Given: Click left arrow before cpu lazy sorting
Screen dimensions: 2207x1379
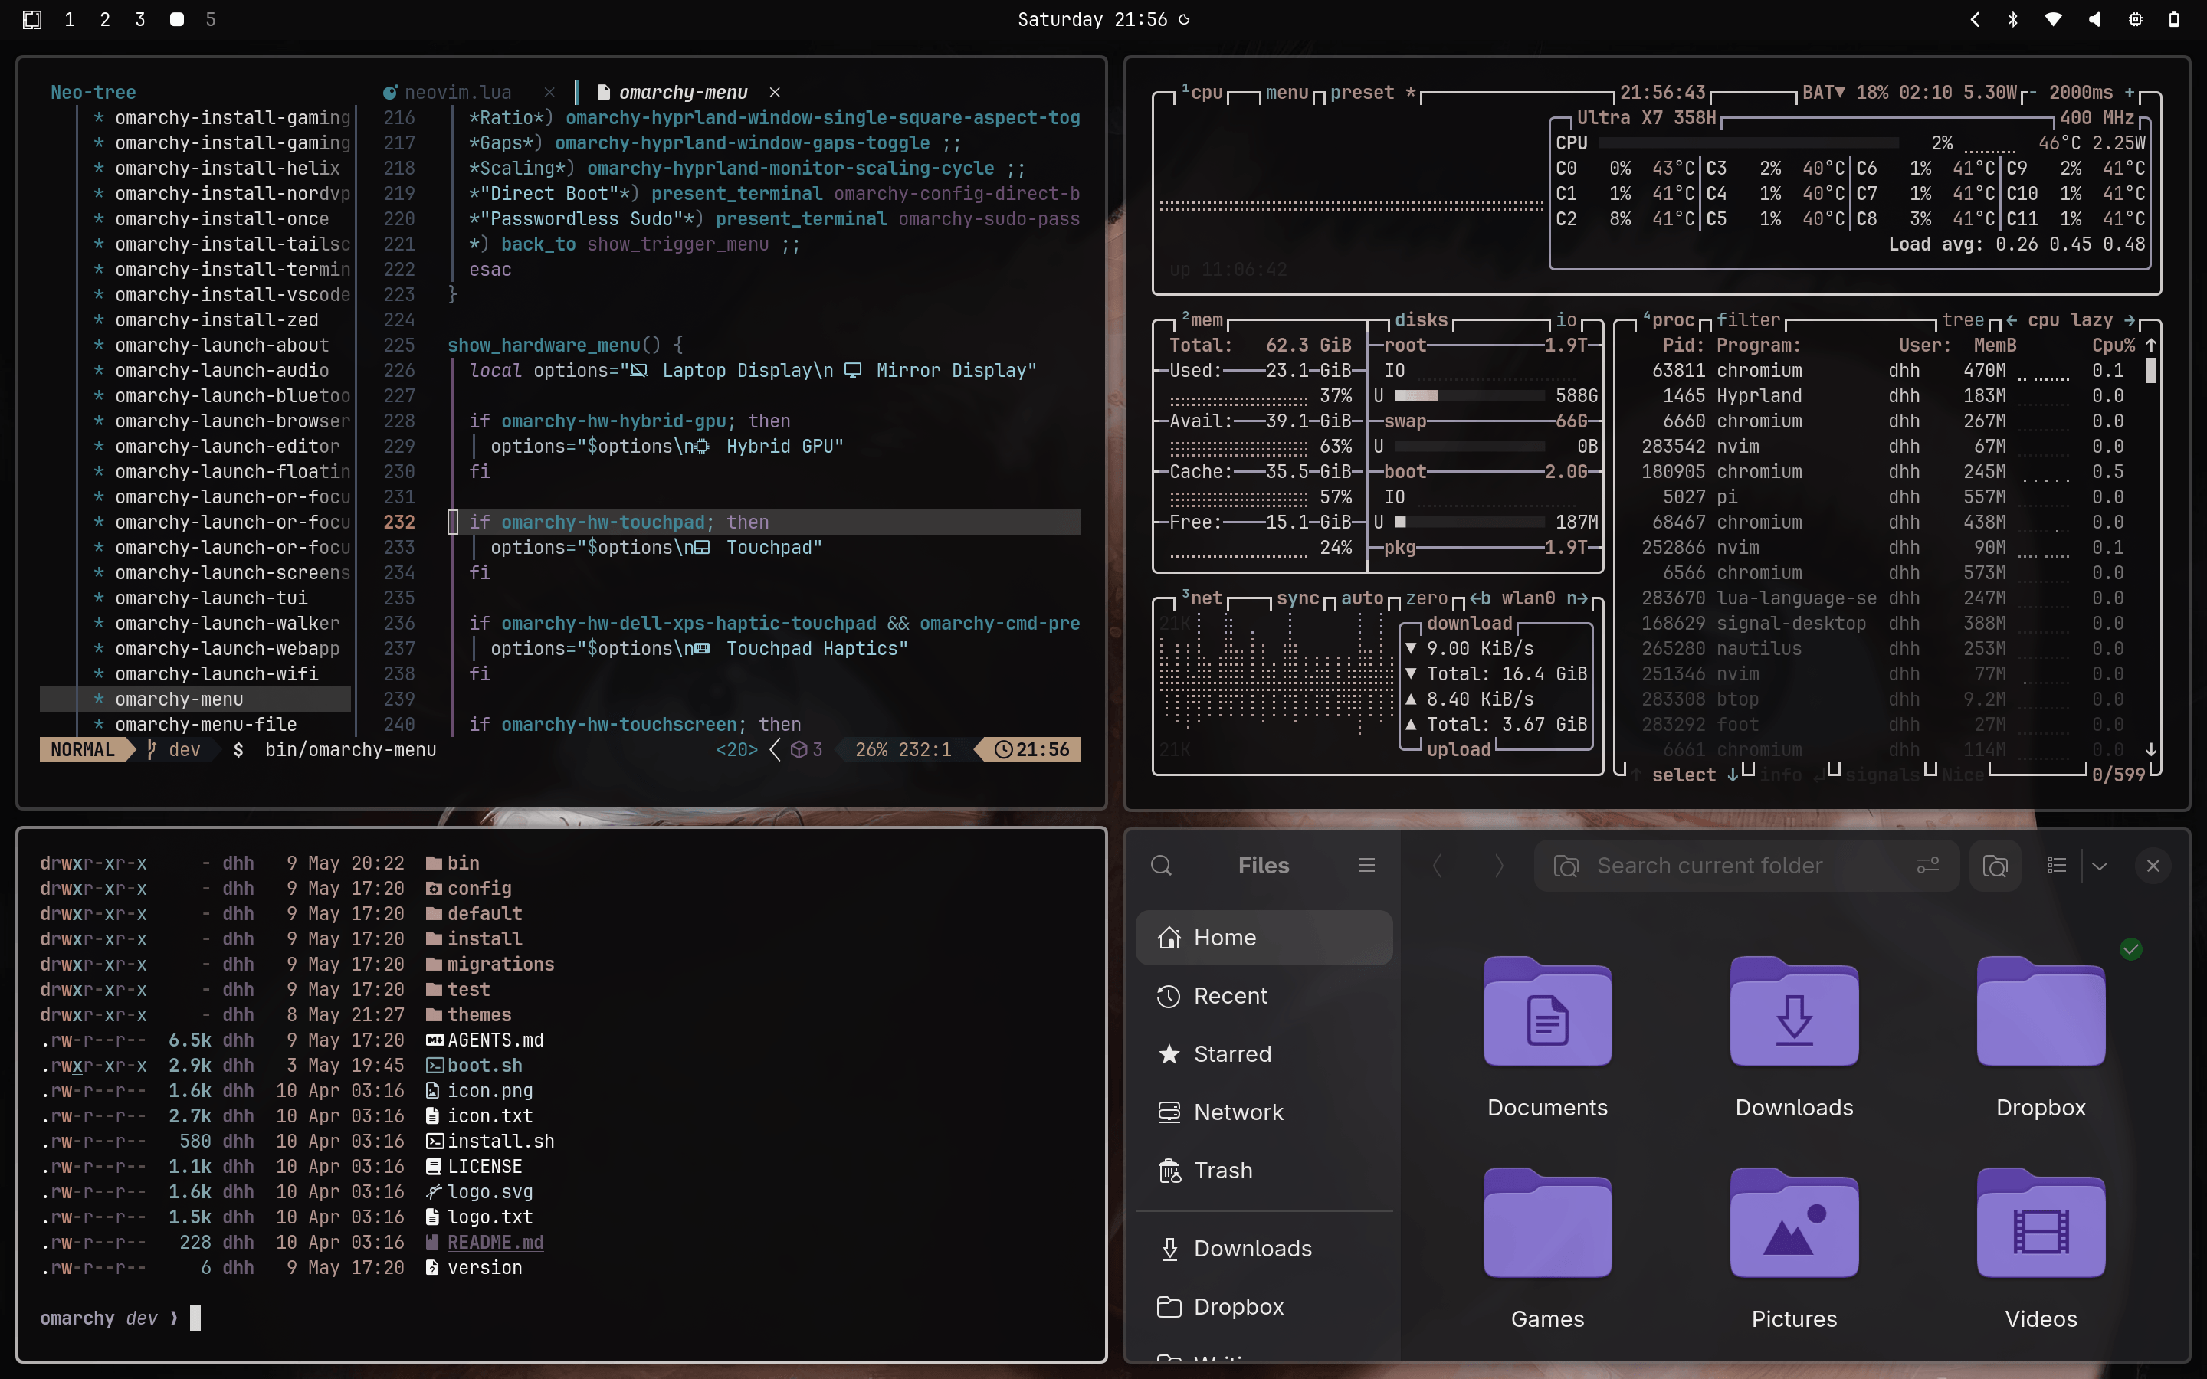Looking at the screenshot, I should [2011, 319].
